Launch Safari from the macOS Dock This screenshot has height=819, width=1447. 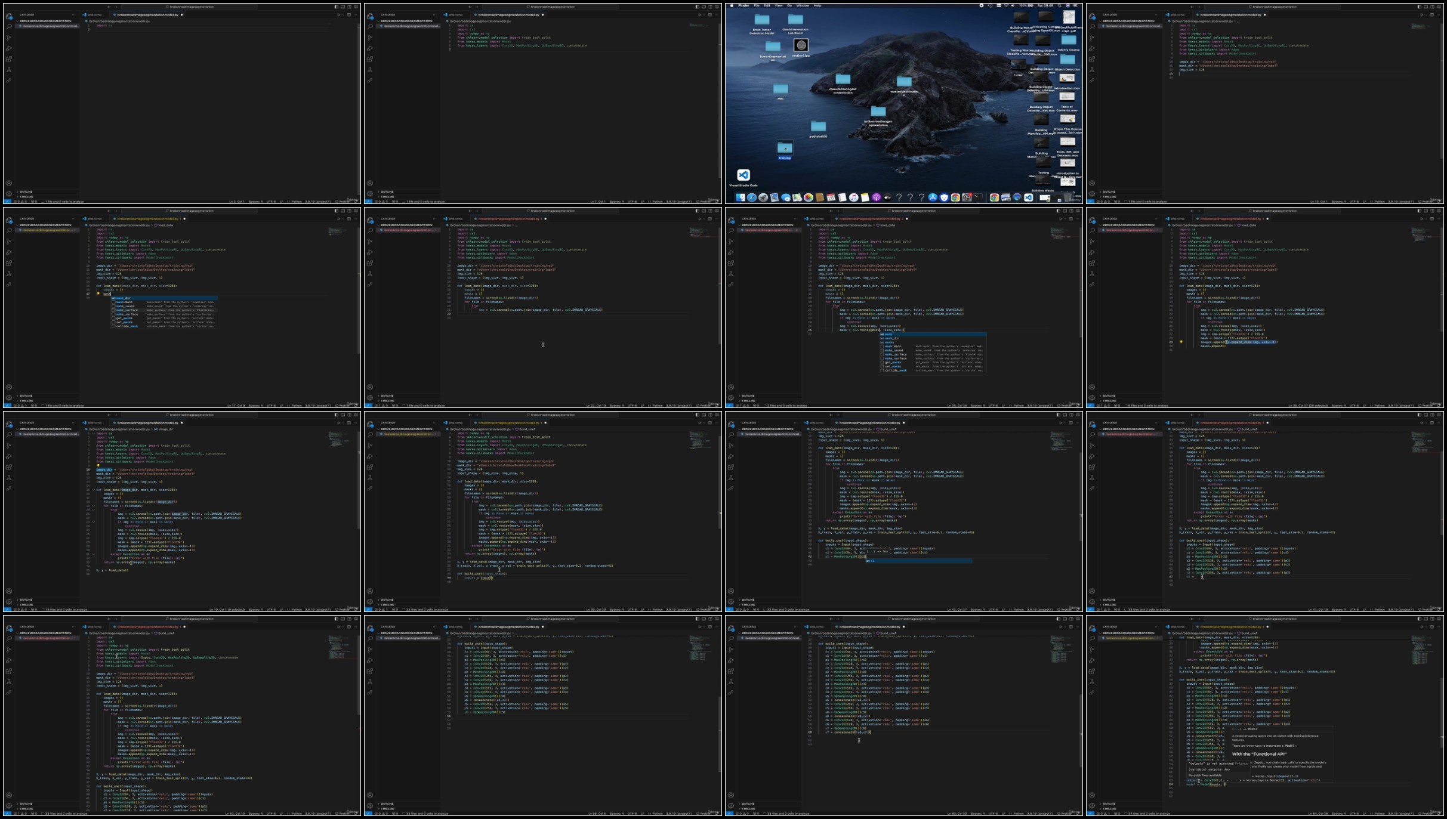pyautogui.click(x=752, y=197)
